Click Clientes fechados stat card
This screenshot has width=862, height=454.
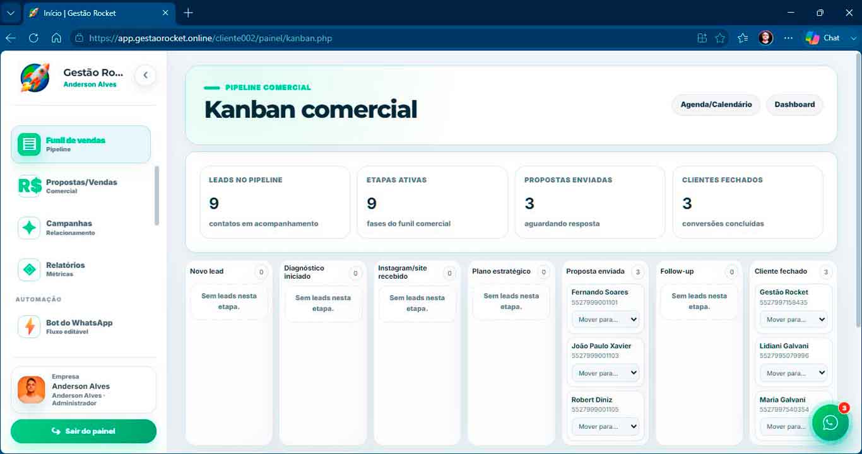[748, 202]
